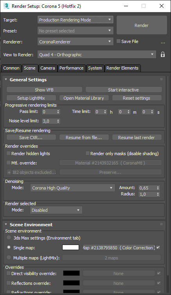
Task: Click the 3ds Max app icon in title bar
Action: (6, 6)
